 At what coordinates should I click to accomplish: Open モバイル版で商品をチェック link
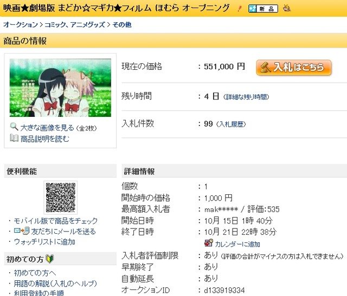55,221
